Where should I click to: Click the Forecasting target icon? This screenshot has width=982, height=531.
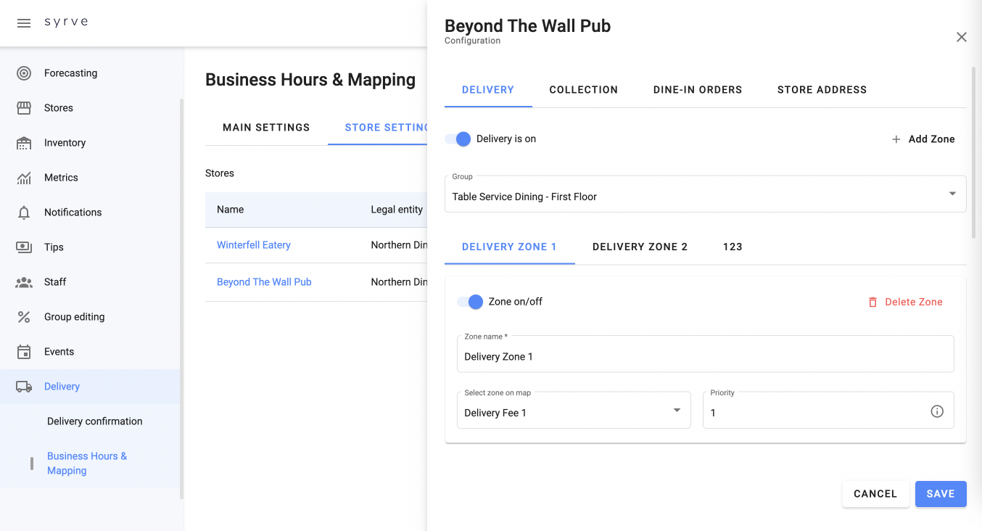tap(24, 73)
